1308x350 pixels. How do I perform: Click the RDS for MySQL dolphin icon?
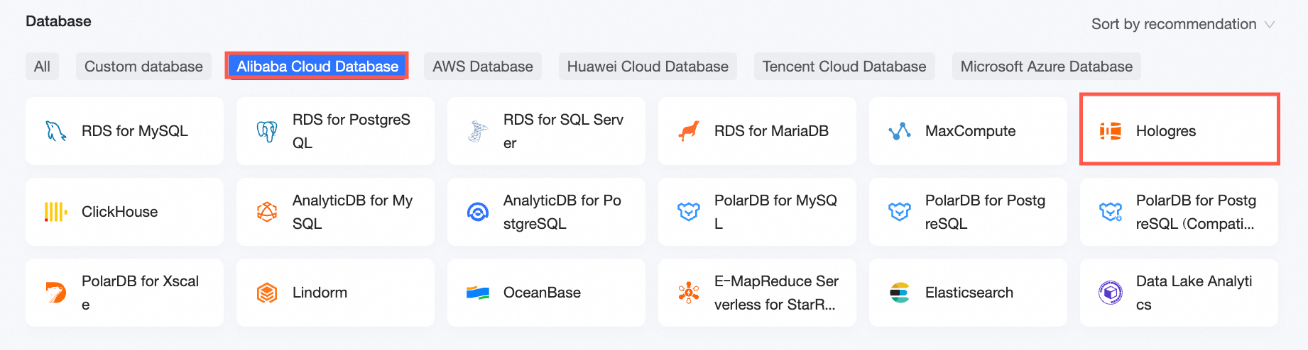pos(55,131)
